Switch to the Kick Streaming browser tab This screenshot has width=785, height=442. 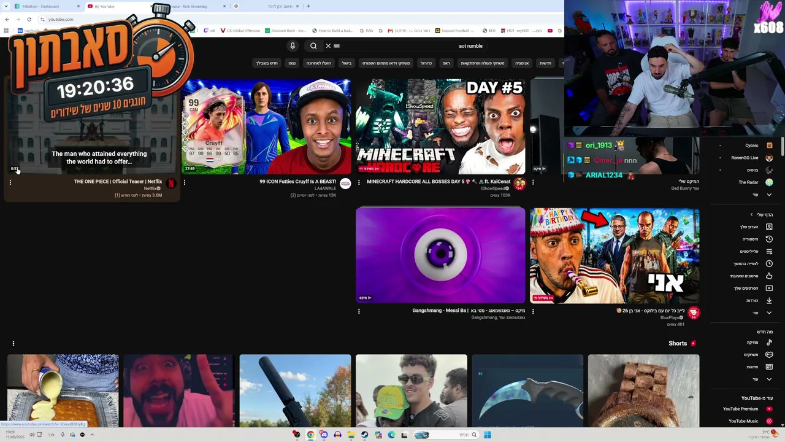(192, 6)
